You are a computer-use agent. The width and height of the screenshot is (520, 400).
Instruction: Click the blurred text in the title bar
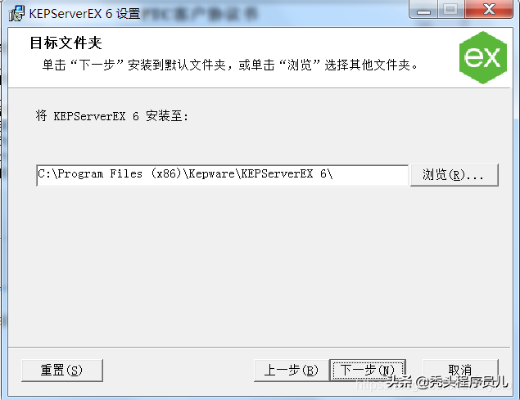coord(200,14)
